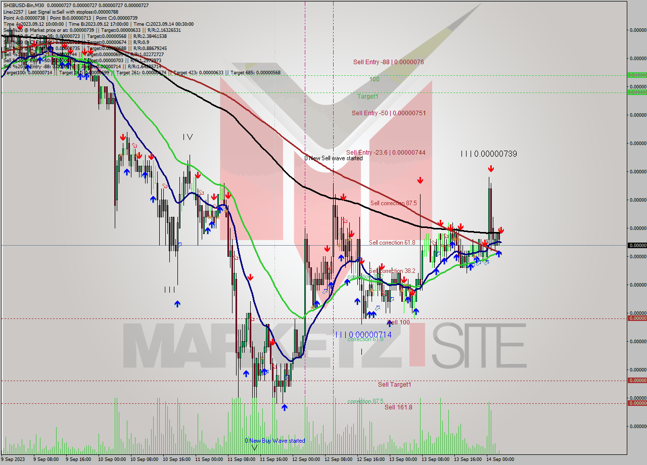The width and height of the screenshot is (647, 465).
Task: Click the '13 Sep 08:00' time axis label
Action: point(436,459)
